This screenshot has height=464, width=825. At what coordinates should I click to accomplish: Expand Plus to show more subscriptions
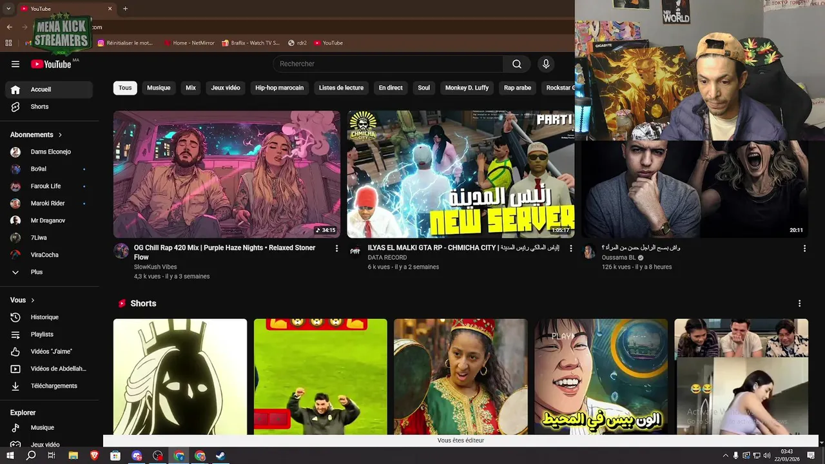[49, 272]
